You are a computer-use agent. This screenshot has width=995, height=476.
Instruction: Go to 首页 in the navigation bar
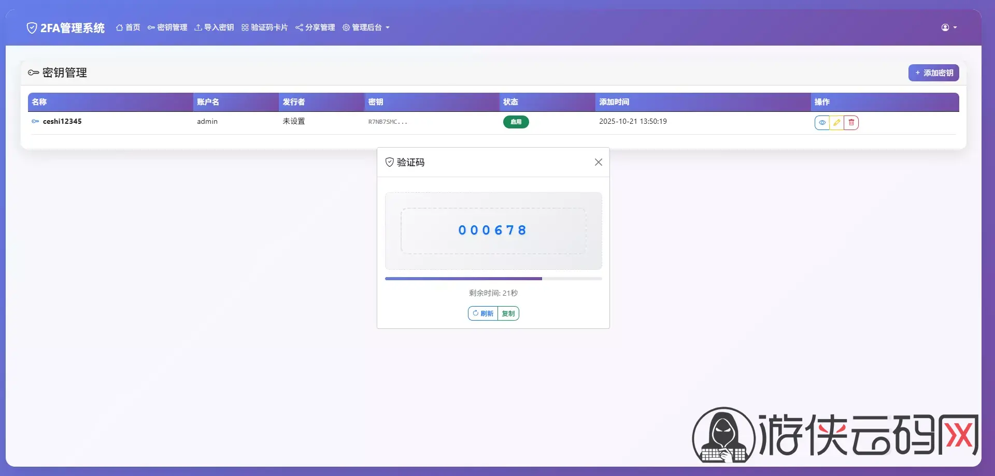[128, 27]
